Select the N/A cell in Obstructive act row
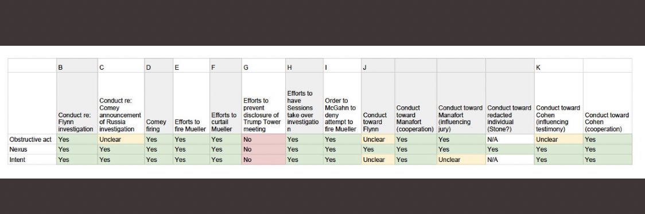Image resolution: width=645 pixels, height=214 pixels. [x=510, y=140]
